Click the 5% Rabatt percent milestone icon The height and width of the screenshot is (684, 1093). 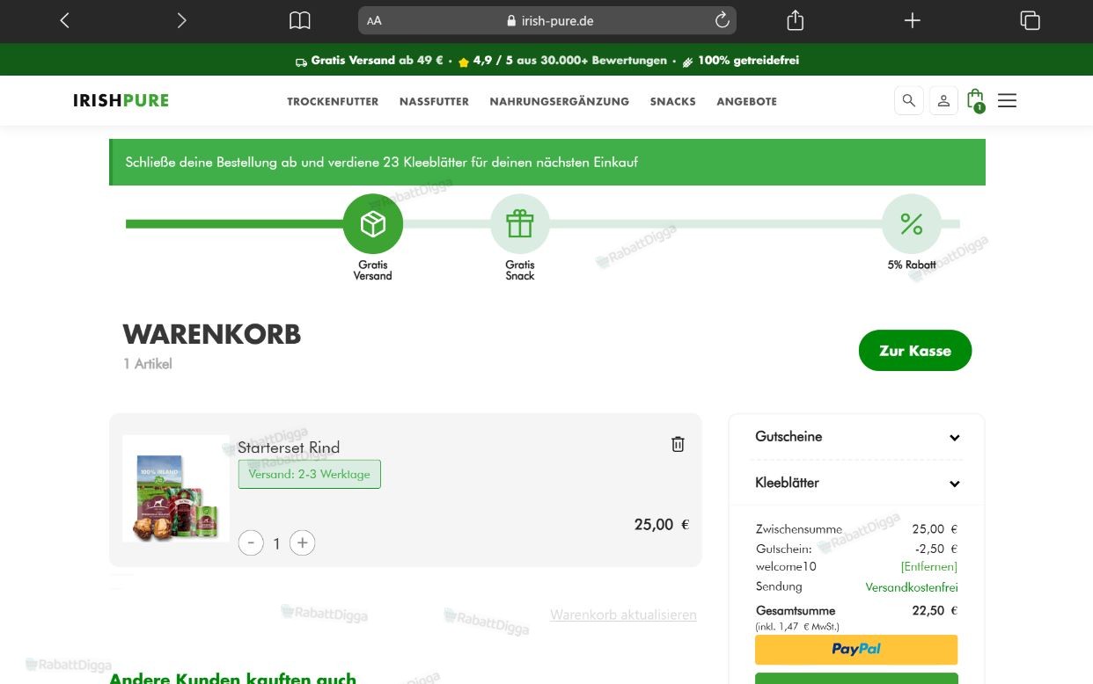click(x=912, y=224)
